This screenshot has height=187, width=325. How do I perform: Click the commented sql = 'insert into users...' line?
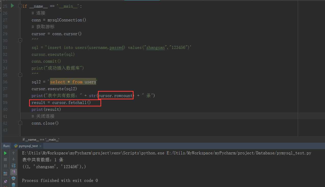click(111, 47)
